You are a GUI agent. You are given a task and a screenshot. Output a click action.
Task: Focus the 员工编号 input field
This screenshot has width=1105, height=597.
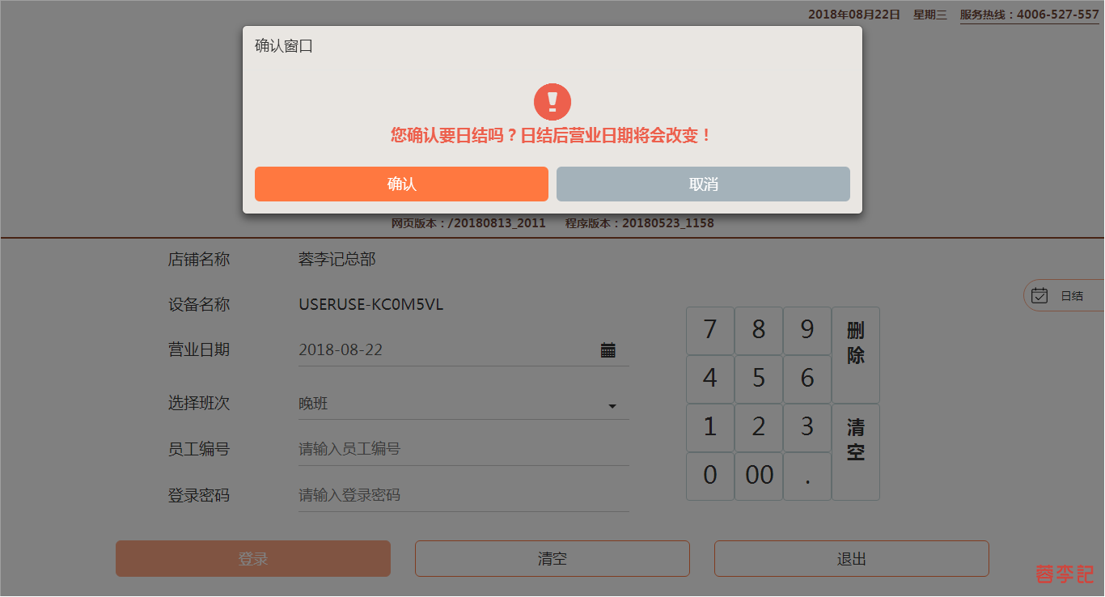click(464, 449)
